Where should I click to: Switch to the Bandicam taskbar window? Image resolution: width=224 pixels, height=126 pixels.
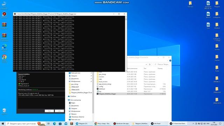(121, 124)
